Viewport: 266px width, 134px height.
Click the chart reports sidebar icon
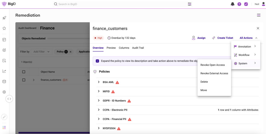4,71
